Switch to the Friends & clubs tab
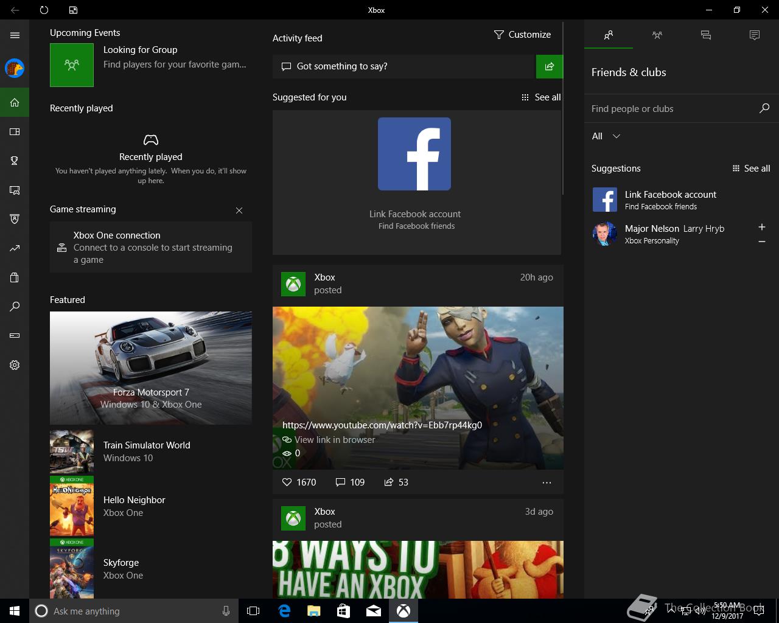Image resolution: width=779 pixels, height=623 pixels. (x=609, y=35)
